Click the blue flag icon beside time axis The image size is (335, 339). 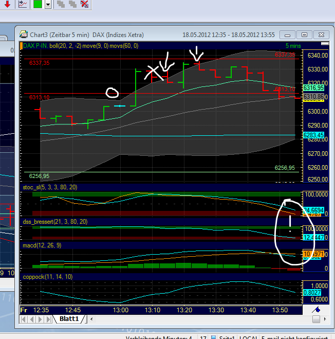(x=316, y=310)
